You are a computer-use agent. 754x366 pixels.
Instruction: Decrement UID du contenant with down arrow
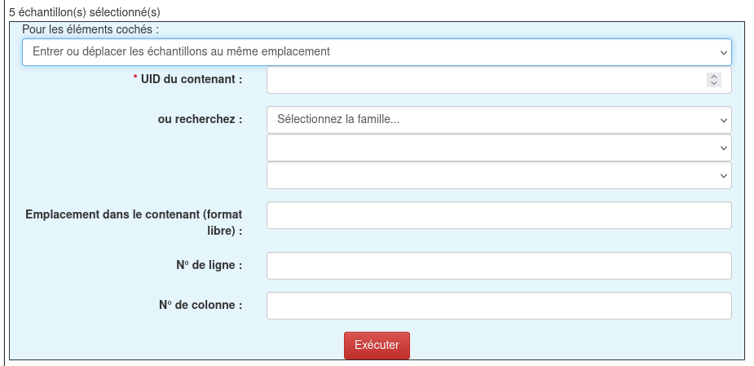pos(714,83)
